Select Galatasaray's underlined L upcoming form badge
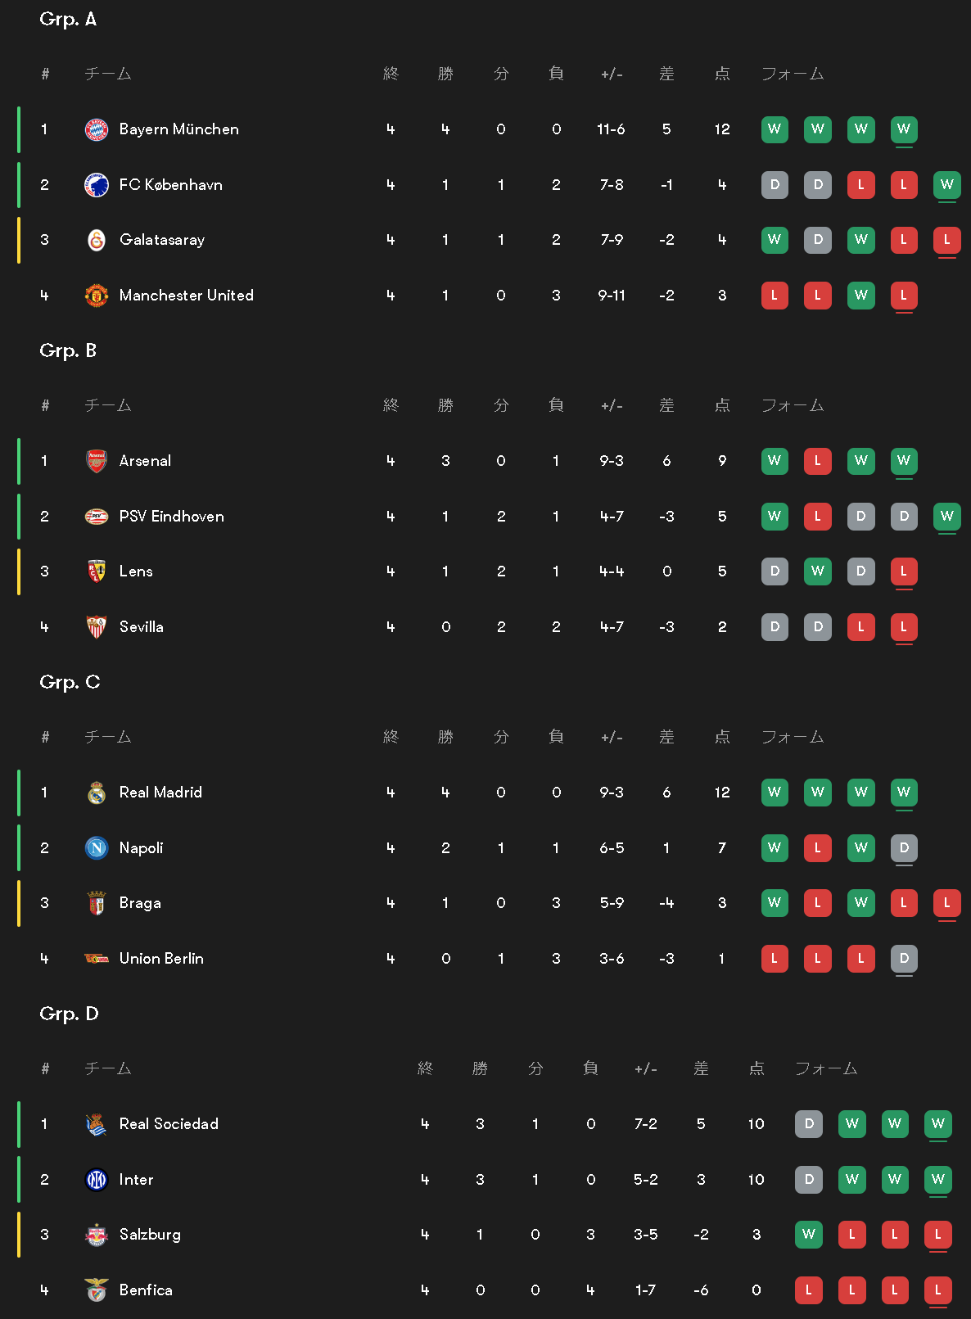This screenshot has height=1319, width=971. tap(947, 240)
